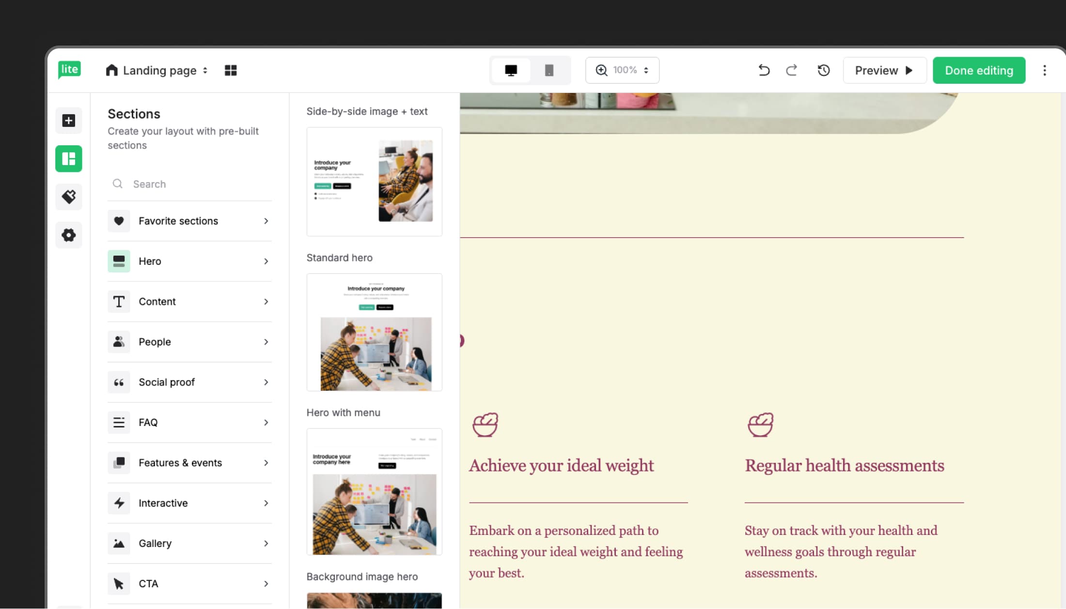
Task: Click the Features & events stacked-squares icon
Action: [x=119, y=463]
